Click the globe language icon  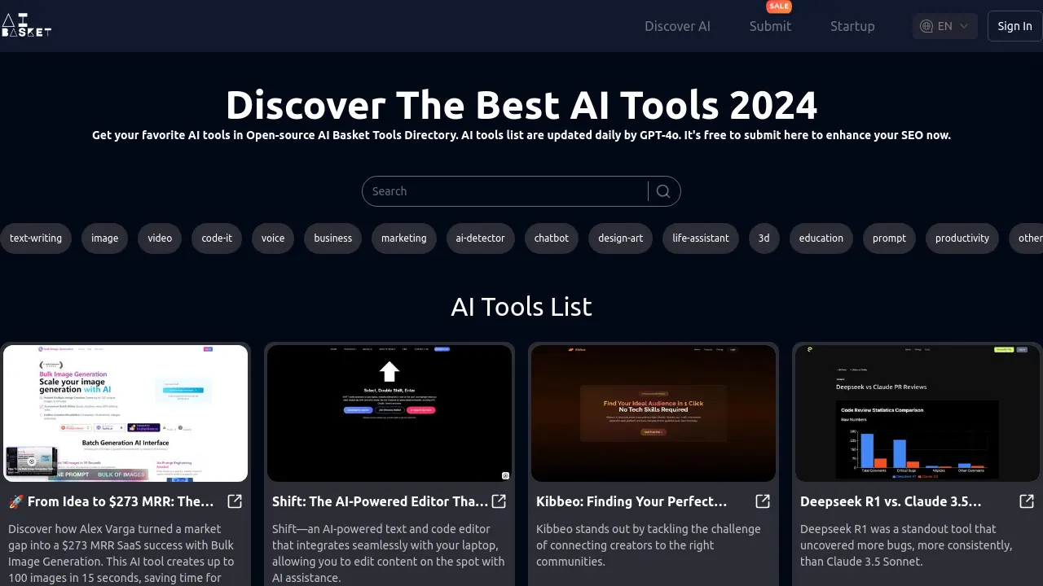point(926,26)
